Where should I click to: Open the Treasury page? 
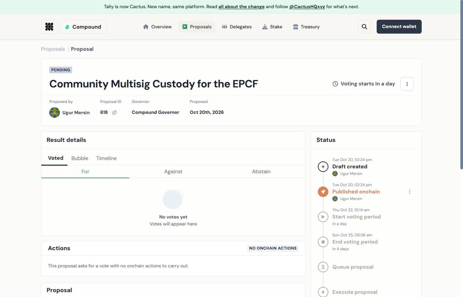click(306, 27)
